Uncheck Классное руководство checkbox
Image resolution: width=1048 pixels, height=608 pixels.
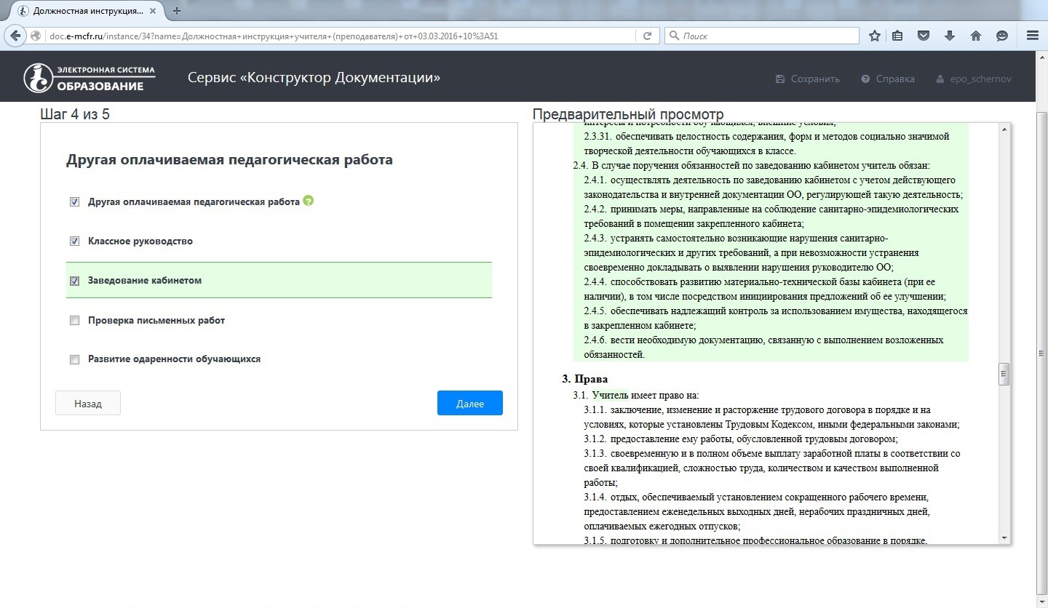click(74, 241)
